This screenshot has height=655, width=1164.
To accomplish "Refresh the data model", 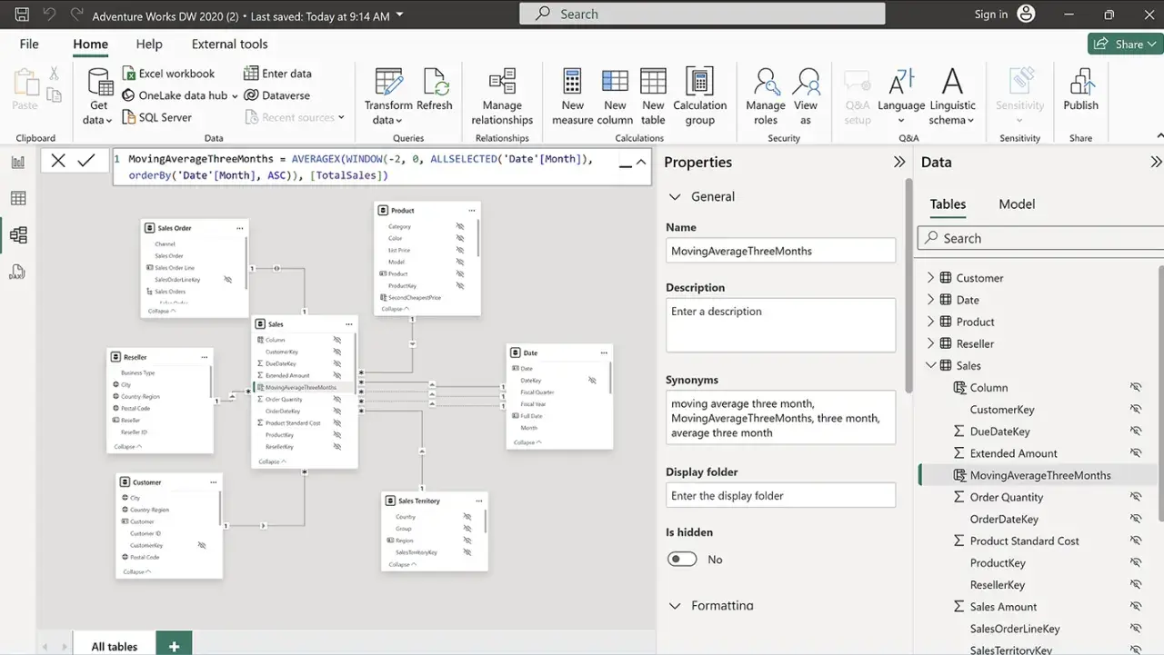I will (435, 91).
